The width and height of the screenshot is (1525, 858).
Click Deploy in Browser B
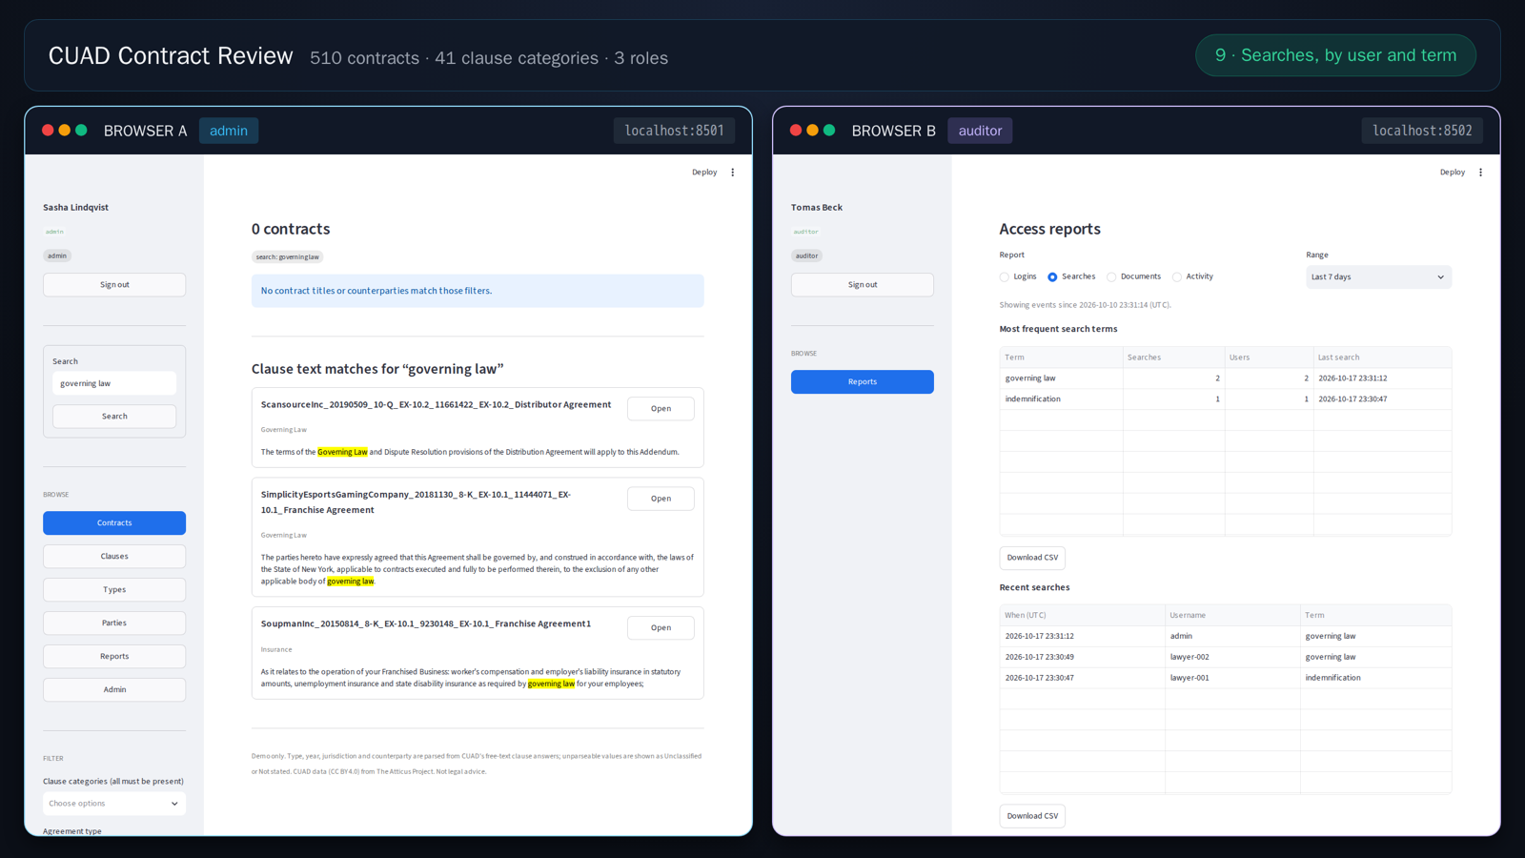[1453, 173]
